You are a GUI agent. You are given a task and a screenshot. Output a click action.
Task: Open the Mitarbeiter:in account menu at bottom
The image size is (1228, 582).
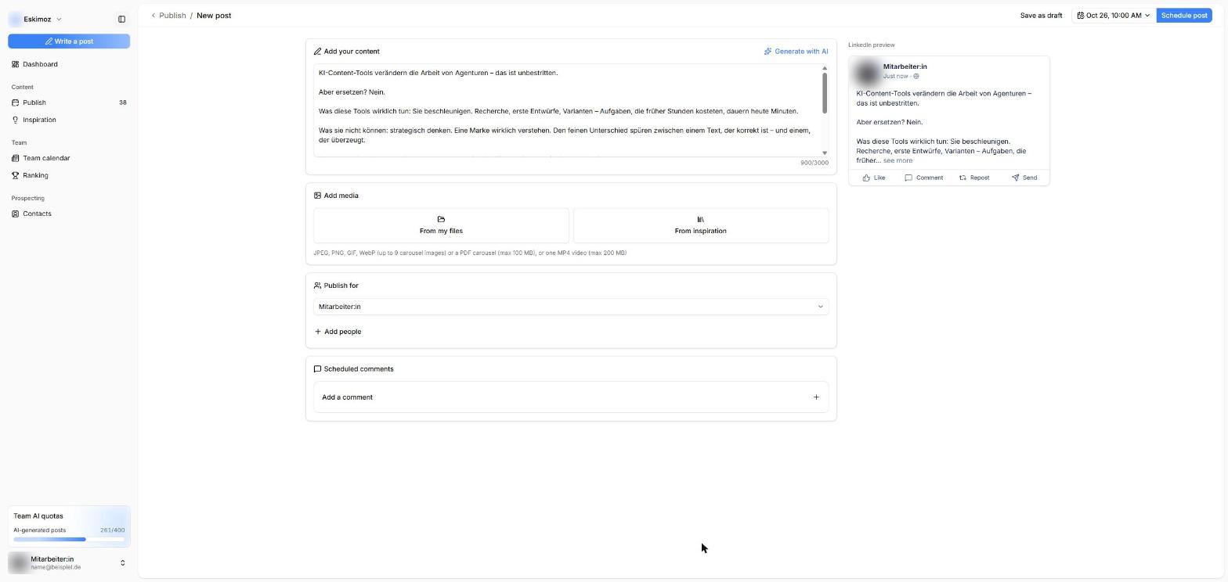pos(69,562)
